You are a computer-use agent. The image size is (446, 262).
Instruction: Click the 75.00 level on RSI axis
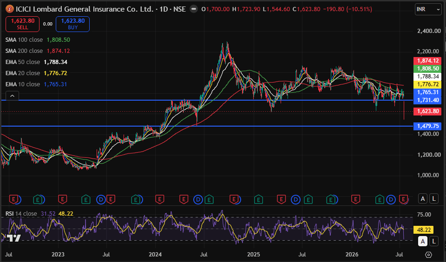pyautogui.click(x=424, y=215)
